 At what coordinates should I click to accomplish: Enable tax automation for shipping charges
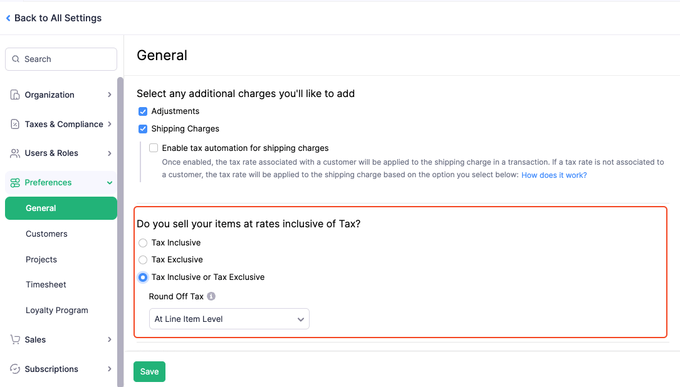click(x=154, y=147)
